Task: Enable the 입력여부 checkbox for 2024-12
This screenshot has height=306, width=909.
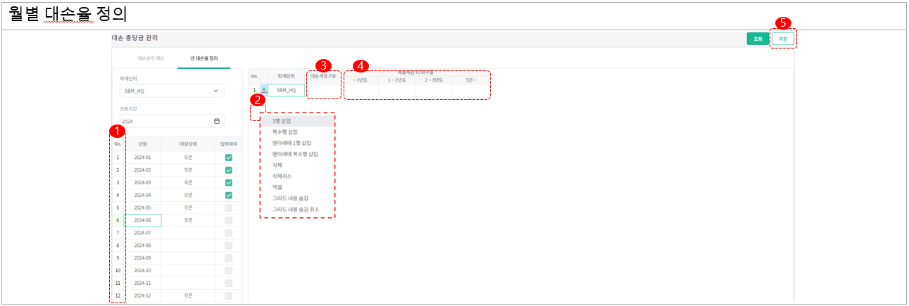Action: [x=228, y=295]
